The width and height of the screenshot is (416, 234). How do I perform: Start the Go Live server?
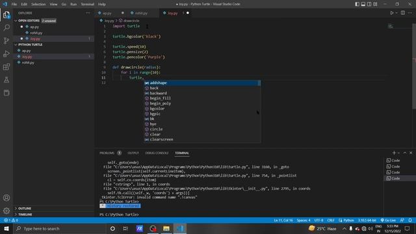click(x=388, y=220)
